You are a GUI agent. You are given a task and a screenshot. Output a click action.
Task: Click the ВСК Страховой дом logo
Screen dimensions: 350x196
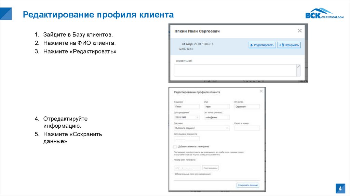click(325, 13)
